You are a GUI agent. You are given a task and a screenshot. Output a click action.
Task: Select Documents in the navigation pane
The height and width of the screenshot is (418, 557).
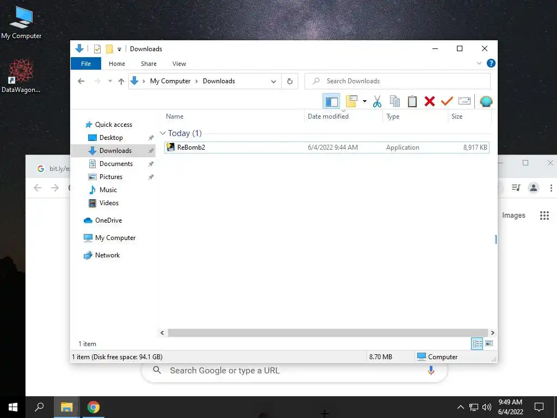coord(116,164)
